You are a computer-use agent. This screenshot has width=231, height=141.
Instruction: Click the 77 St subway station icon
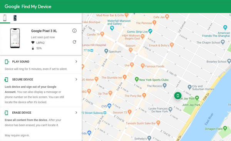92,50
